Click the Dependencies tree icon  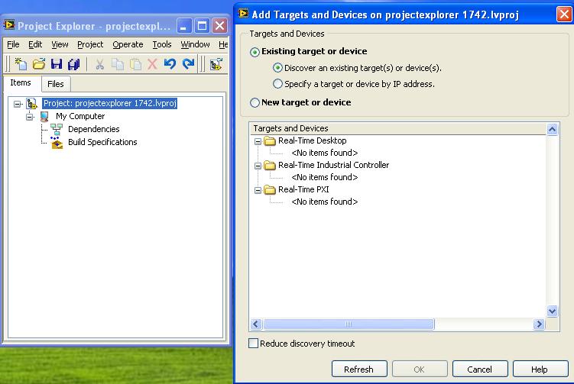coord(57,129)
